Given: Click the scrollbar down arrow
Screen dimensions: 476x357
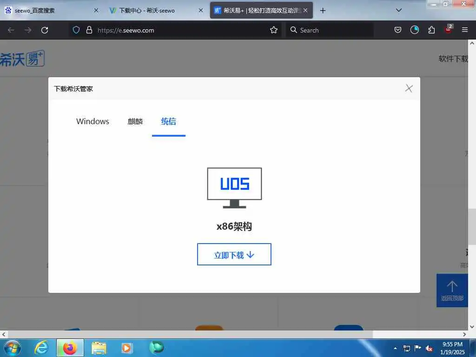Looking at the screenshot, I should (472, 327).
